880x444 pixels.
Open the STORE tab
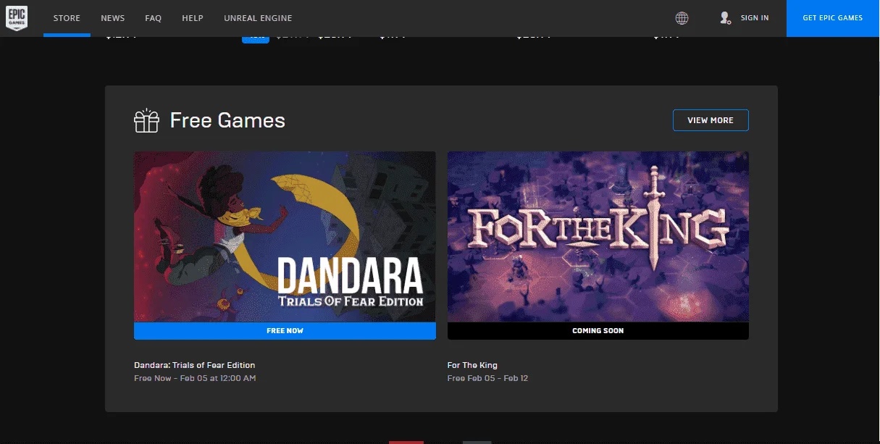[x=67, y=18]
